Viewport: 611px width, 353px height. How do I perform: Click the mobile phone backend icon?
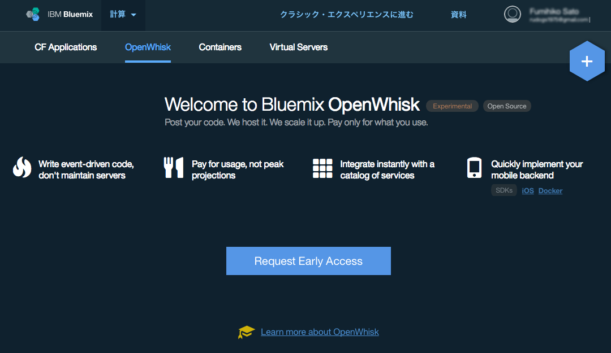tap(474, 168)
